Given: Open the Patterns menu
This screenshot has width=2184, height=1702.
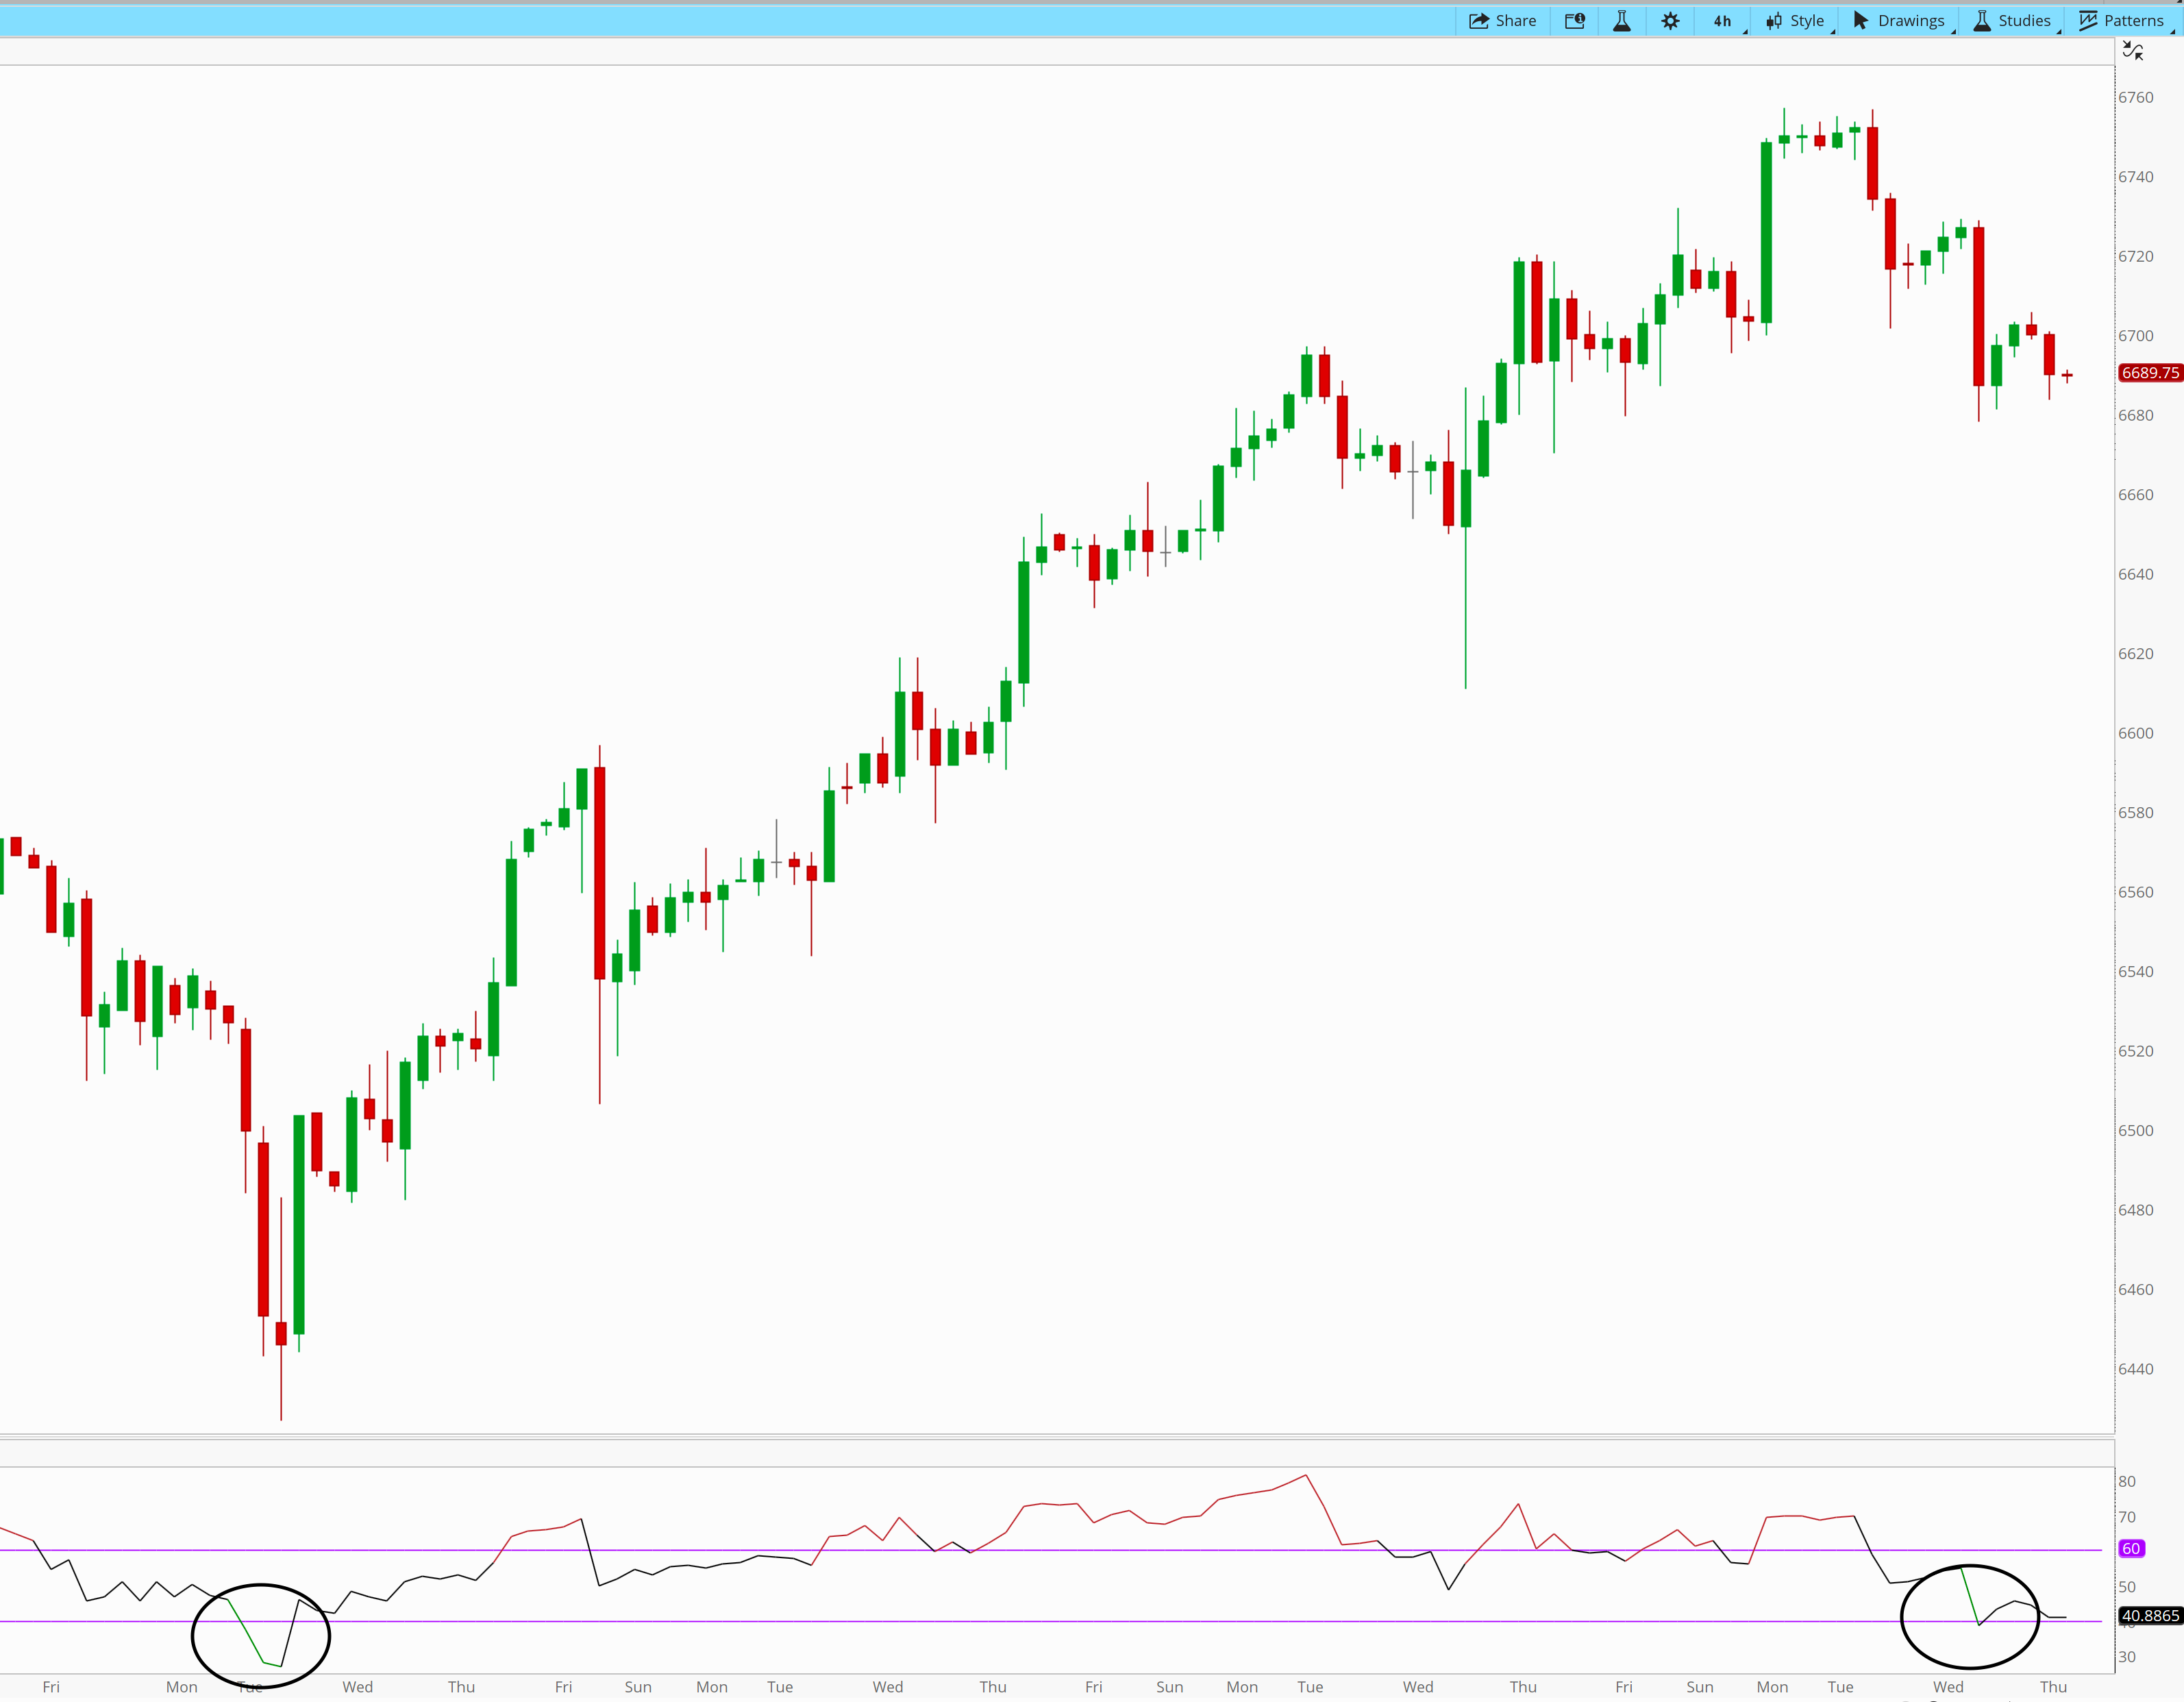Looking at the screenshot, I should 2121,20.
